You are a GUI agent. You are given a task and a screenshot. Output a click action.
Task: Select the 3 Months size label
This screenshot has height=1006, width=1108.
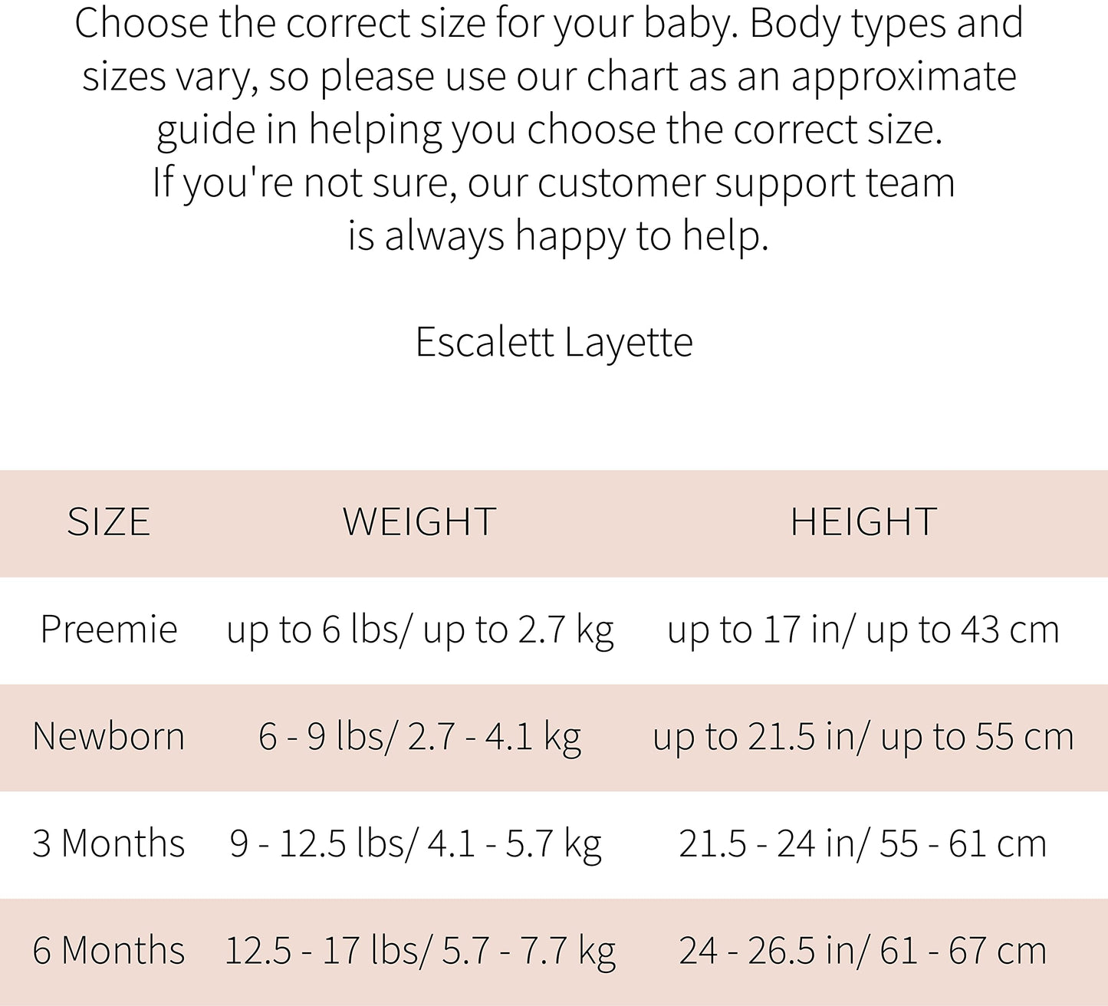[109, 843]
